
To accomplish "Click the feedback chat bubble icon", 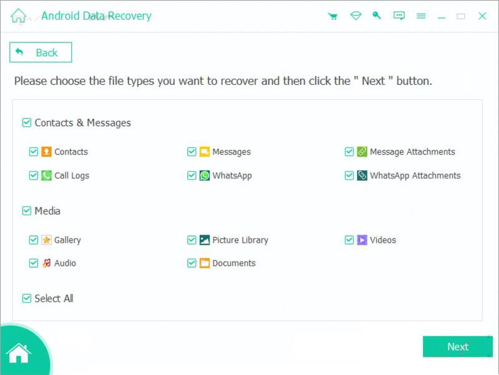I will tap(399, 16).
